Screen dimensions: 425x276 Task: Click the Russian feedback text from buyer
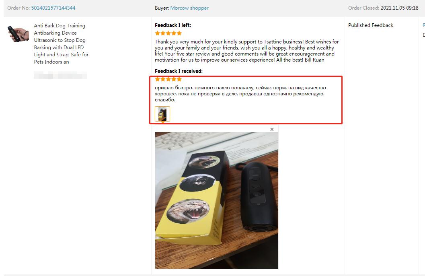coord(240,94)
